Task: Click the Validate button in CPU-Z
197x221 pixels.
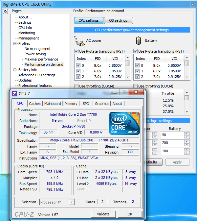Action: coord(103,214)
